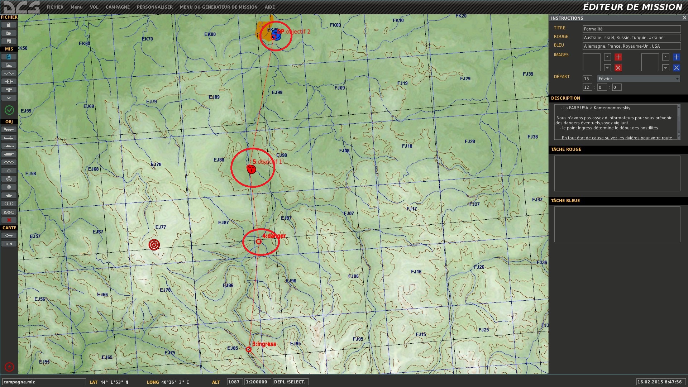Click inside the DESCRIPTION text box
688x387 pixels.
(615, 122)
